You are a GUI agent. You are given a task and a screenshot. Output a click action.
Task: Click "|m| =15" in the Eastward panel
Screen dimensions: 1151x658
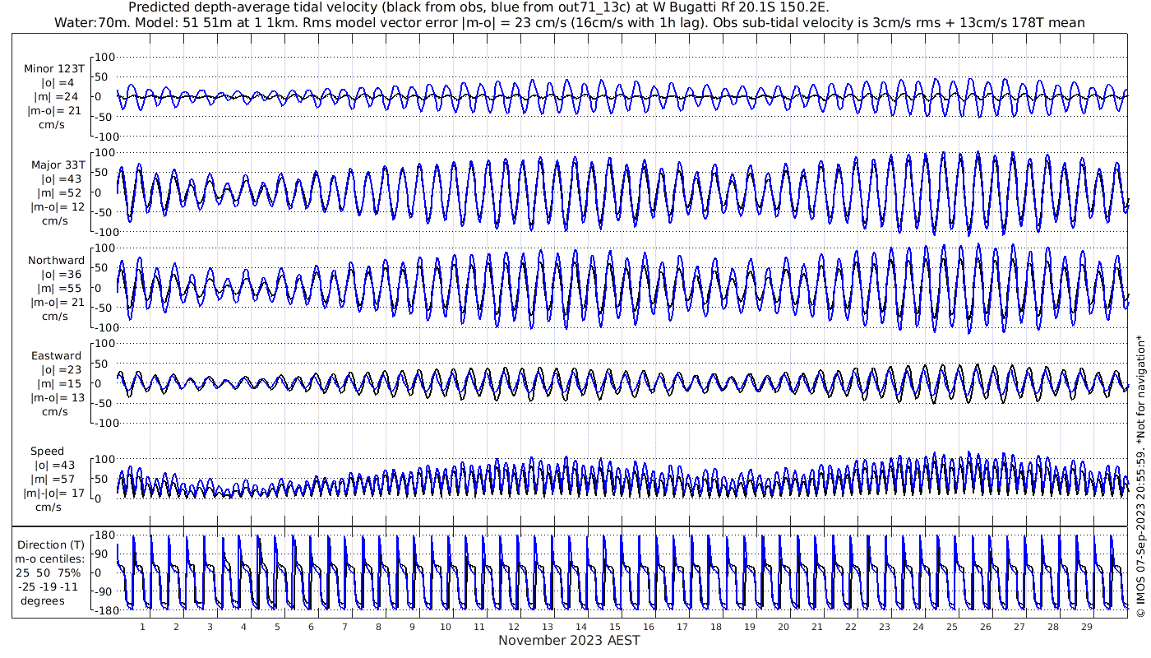coord(59,384)
